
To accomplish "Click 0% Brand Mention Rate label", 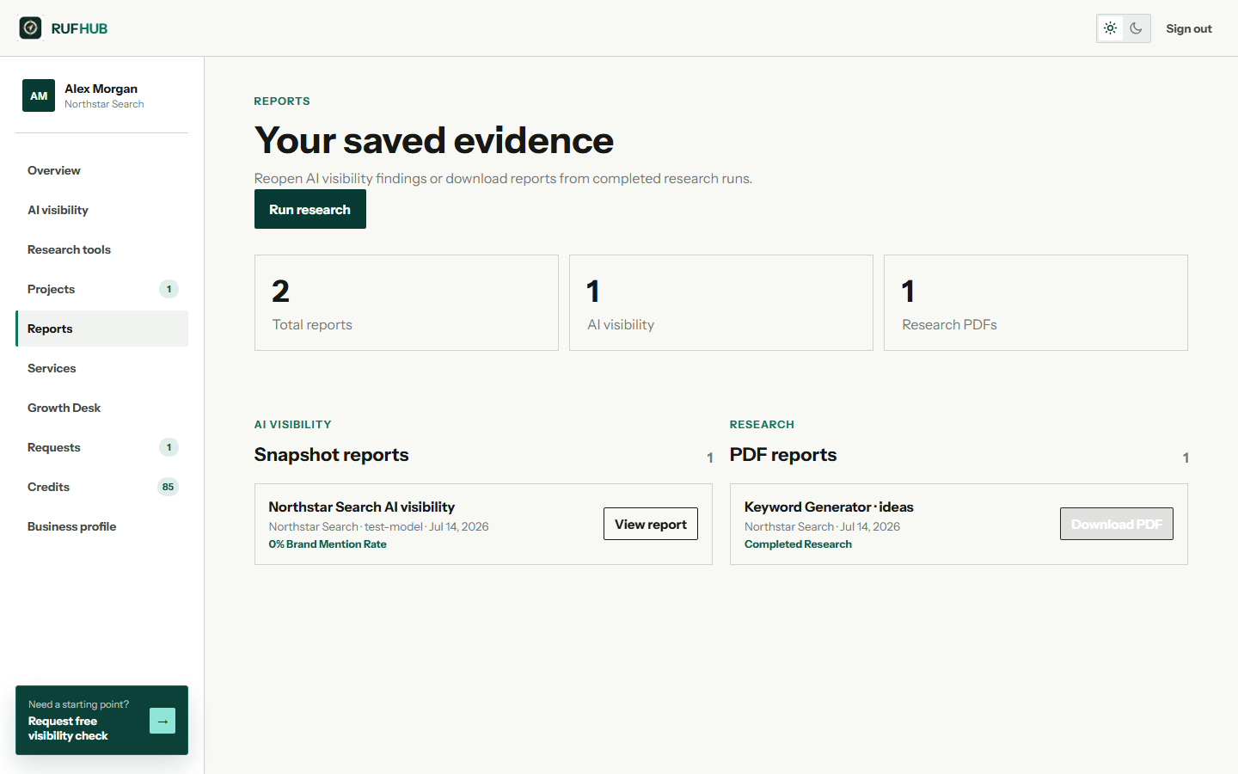I will coord(328,544).
